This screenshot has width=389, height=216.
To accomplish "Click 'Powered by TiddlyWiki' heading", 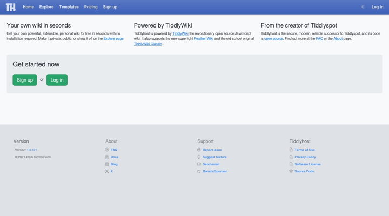I will (x=163, y=25).
